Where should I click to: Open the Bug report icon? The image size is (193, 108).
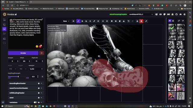coord(172,14)
